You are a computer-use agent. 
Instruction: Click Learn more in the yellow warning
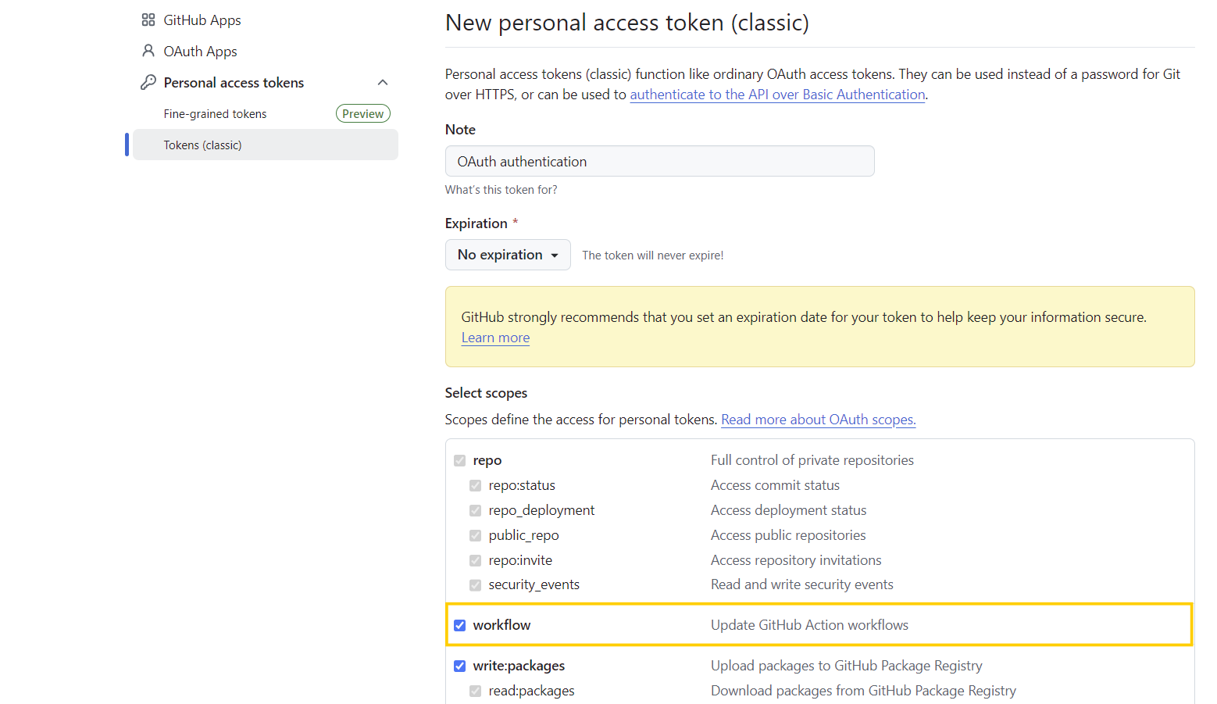click(x=495, y=338)
